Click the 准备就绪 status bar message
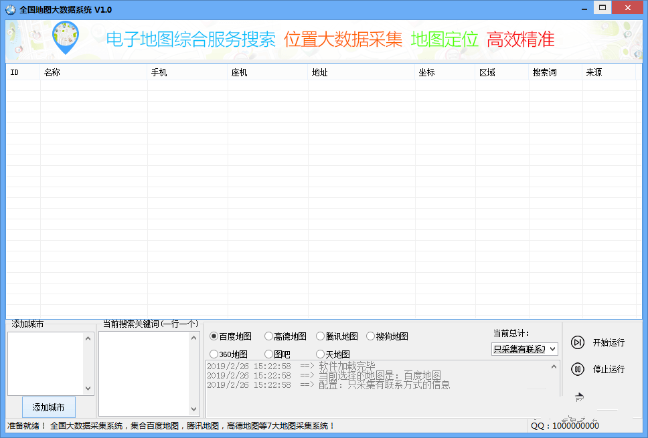 pos(170,425)
